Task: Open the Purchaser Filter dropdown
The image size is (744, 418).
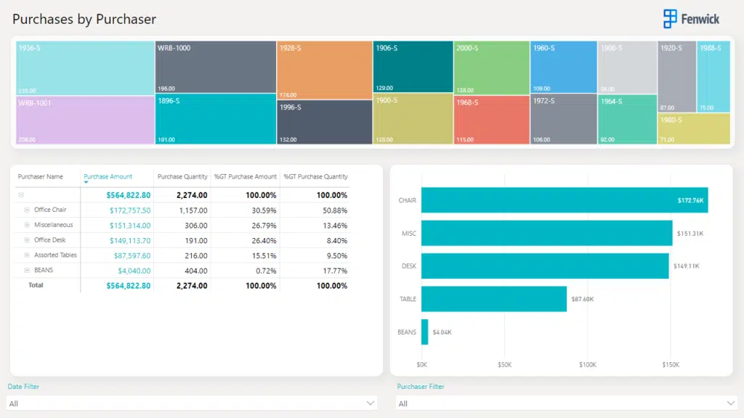Action: 730,403
